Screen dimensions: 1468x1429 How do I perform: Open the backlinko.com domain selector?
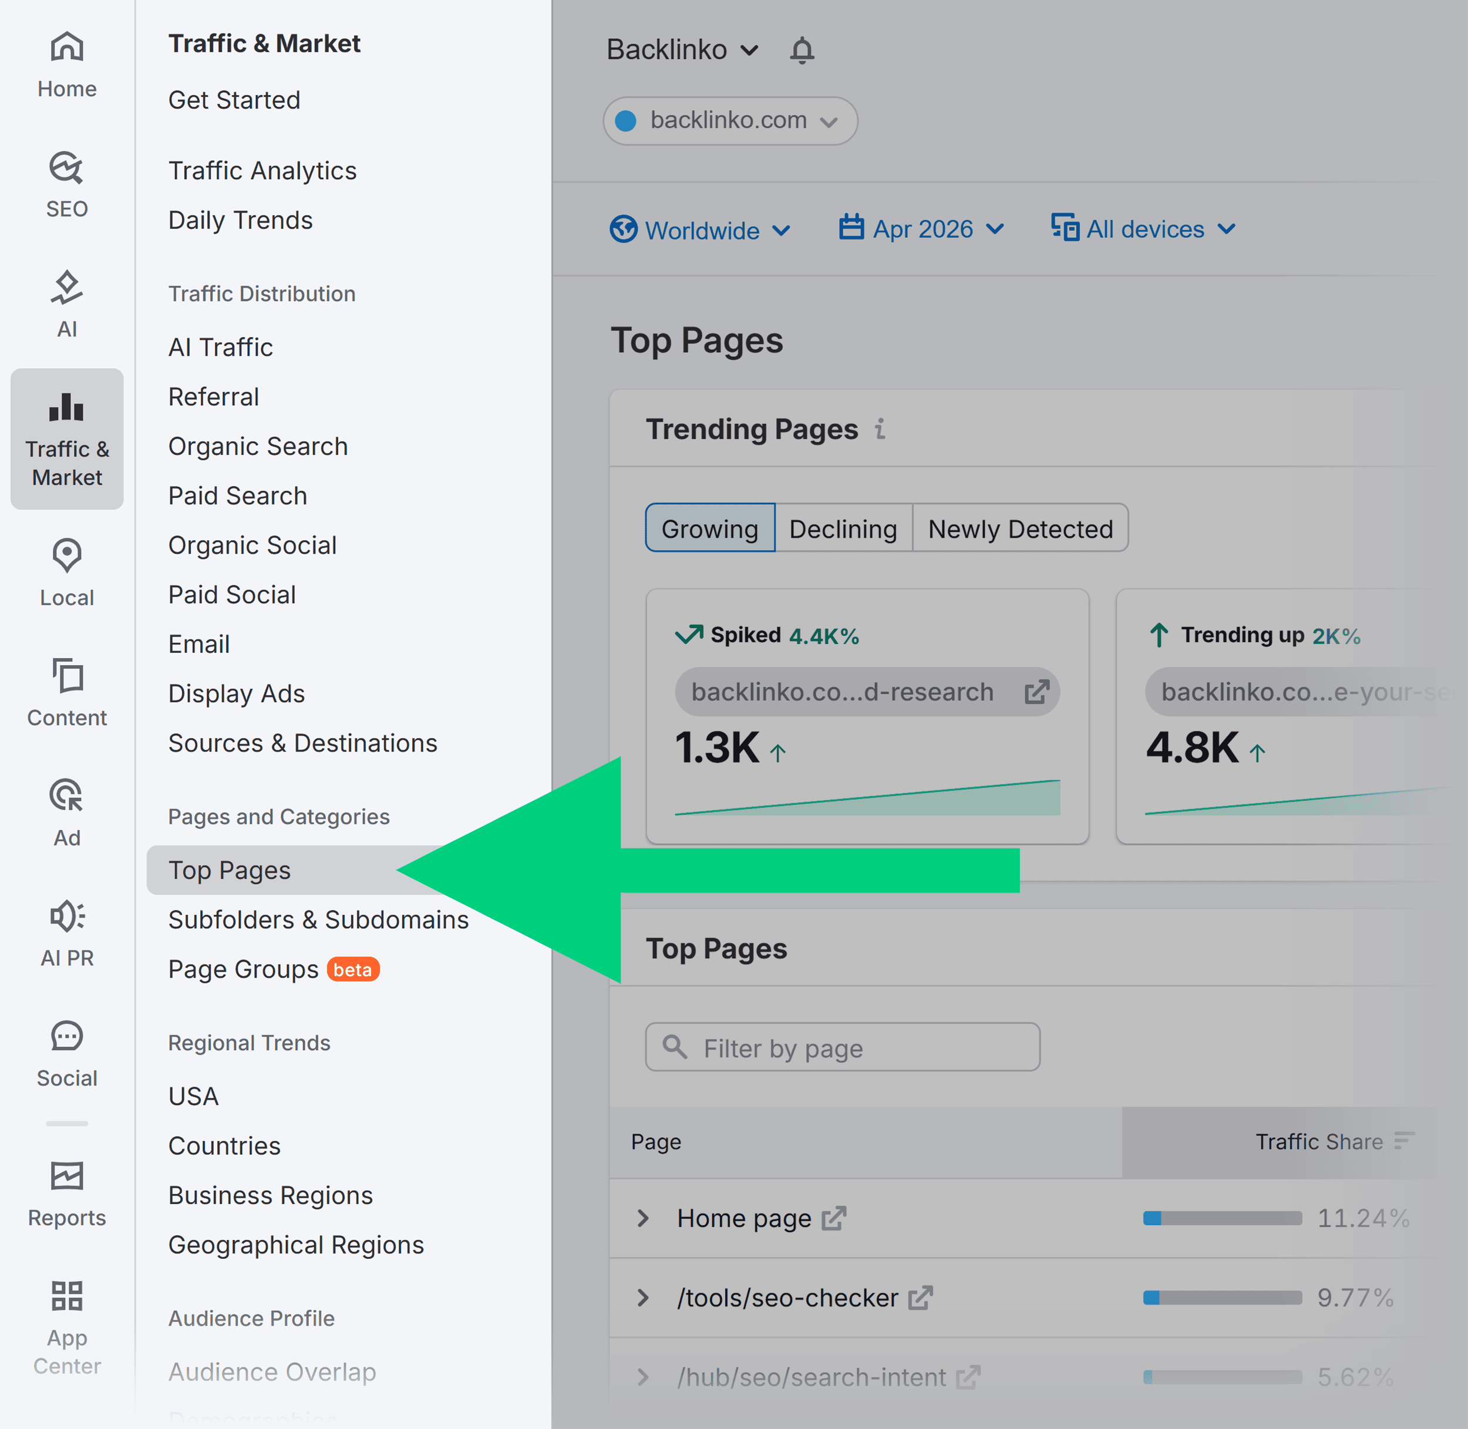730,120
